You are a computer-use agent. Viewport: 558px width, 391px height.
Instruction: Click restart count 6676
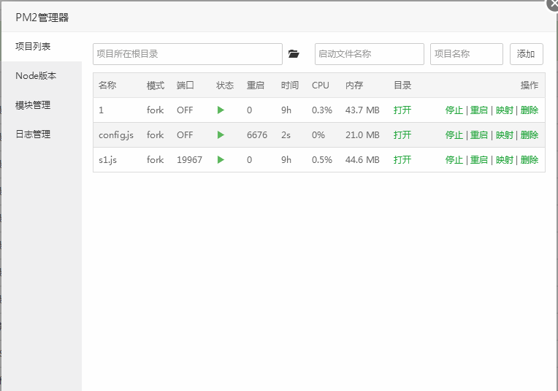click(257, 135)
